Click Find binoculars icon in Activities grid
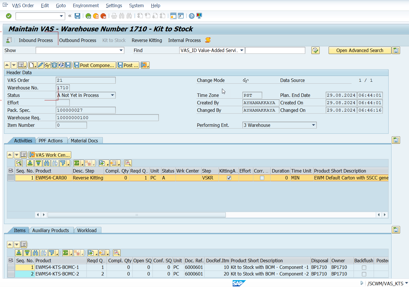The image size is (409, 287). click(47, 163)
